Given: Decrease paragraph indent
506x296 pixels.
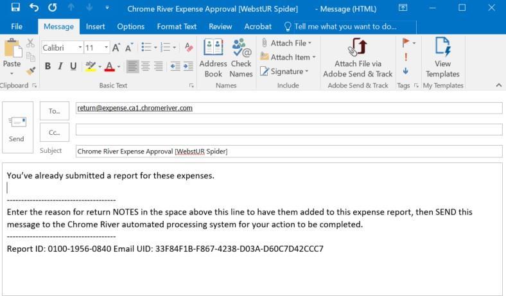Looking at the screenshot, I should point(175,66).
